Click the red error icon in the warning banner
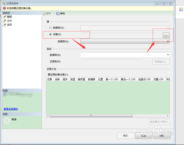 [x=4, y=8]
